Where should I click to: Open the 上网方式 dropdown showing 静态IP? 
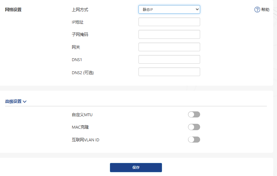pyautogui.click(x=169, y=10)
